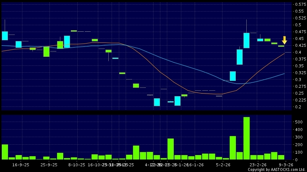Image resolution: width=307 pixels, height=172 pixels.
Task: Click the tall cyan candle with highest wick
Action: coord(246,40)
